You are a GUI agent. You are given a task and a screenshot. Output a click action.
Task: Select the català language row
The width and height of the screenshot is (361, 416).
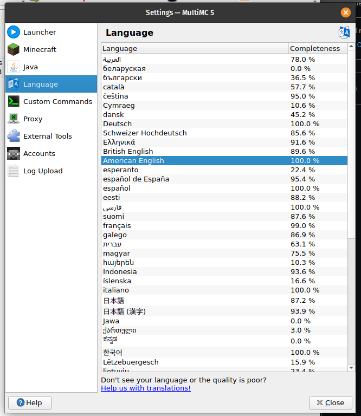point(224,87)
